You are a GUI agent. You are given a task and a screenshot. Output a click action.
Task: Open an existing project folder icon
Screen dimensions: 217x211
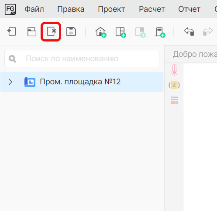(32, 31)
